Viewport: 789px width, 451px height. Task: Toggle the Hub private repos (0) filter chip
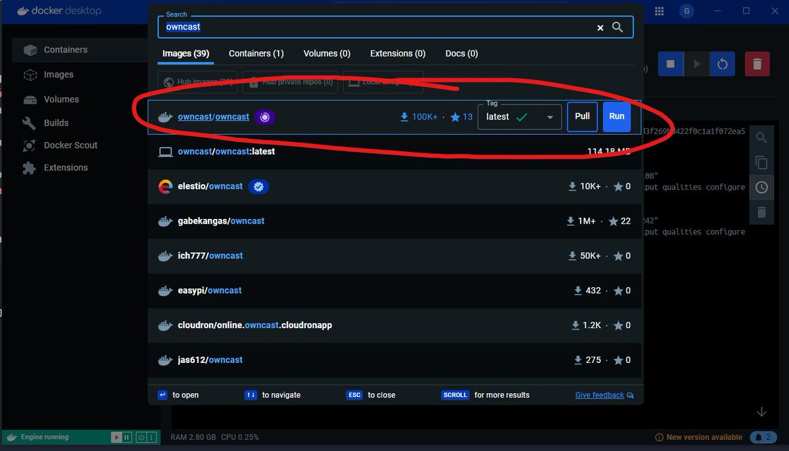coord(290,82)
